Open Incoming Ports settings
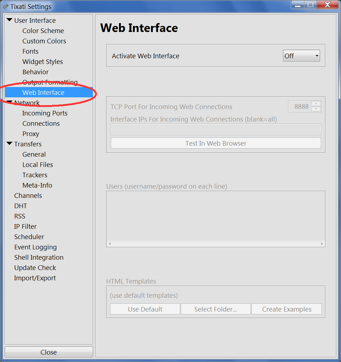The height and width of the screenshot is (362, 341). (45, 113)
